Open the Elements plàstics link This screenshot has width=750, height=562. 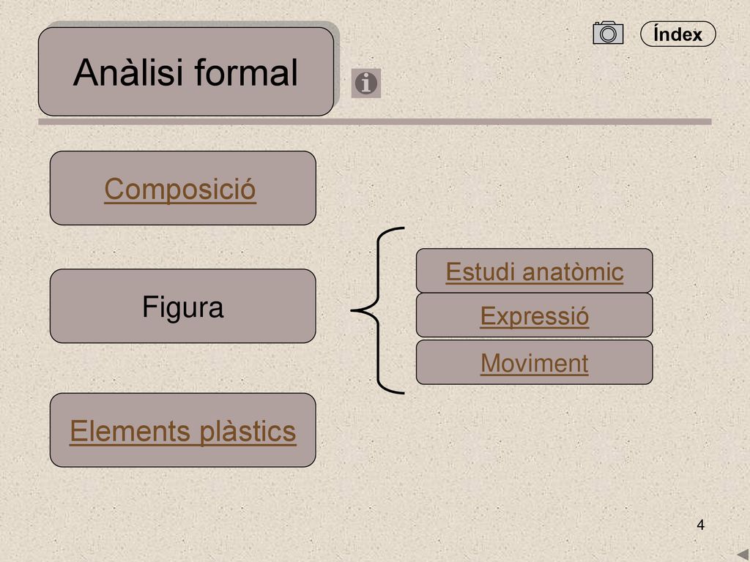point(182,431)
